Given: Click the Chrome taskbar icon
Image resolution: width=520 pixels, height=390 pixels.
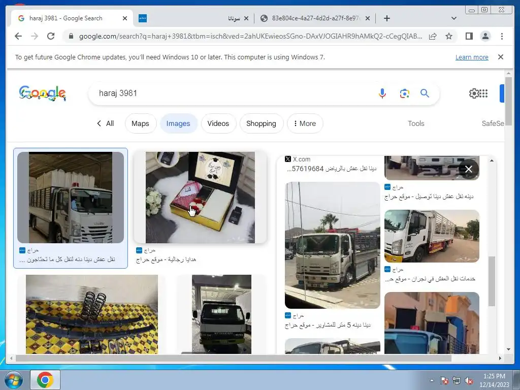Looking at the screenshot, I should click(x=45, y=380).
